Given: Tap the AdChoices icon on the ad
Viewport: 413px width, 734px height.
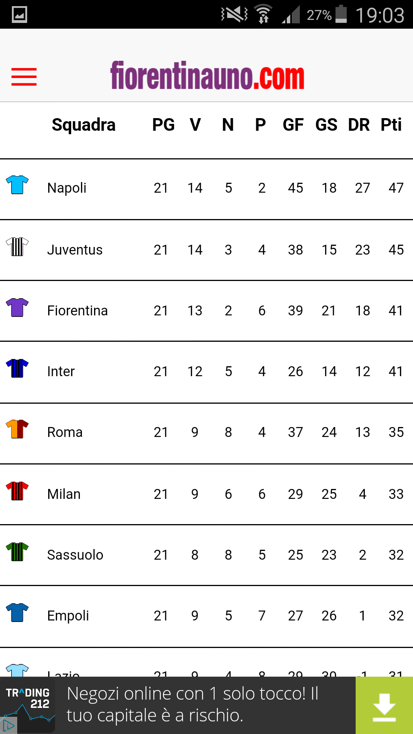Looking at the screenshot, I should click(8, 726).
